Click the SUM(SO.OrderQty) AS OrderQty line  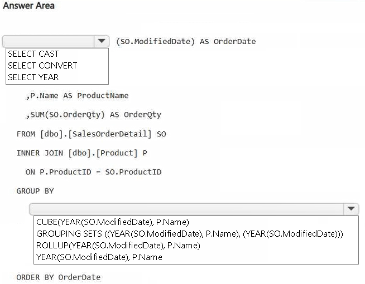93,115
